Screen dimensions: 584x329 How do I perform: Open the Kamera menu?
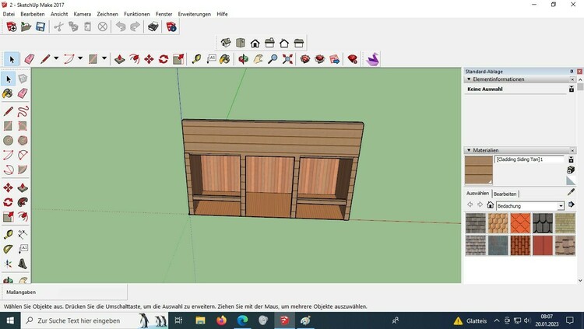82,14
